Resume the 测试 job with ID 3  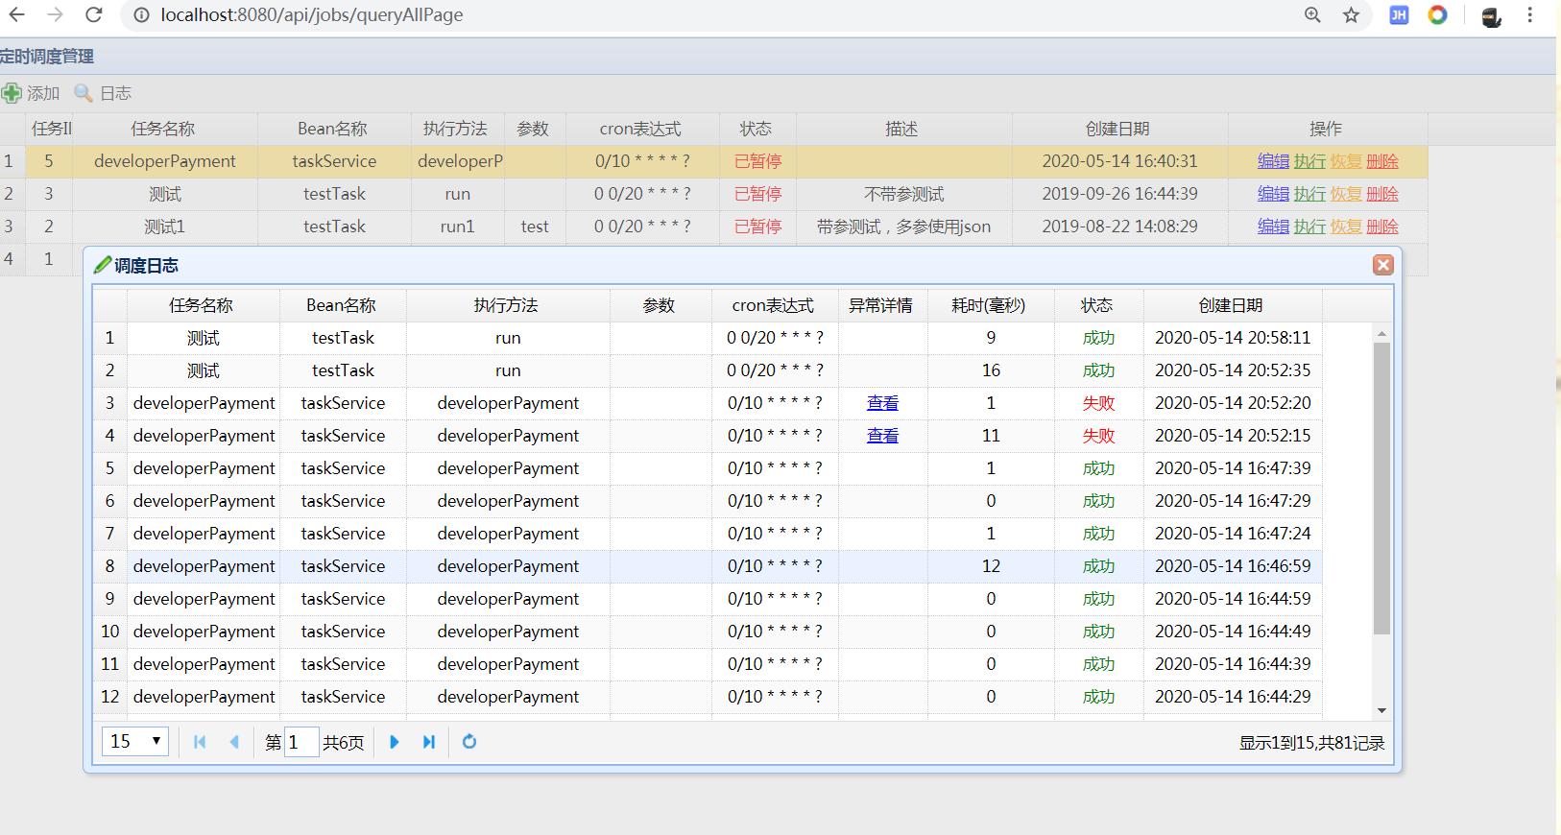[x=1346, y=194]
